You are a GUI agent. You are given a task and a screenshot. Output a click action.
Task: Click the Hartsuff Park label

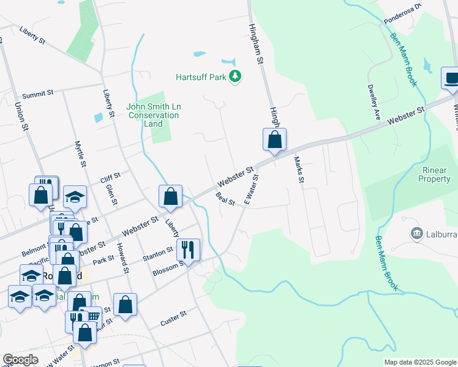pyautogui.click(x=201, y=77)
